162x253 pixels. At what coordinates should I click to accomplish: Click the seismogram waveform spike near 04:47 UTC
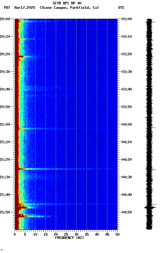point(150,207)
